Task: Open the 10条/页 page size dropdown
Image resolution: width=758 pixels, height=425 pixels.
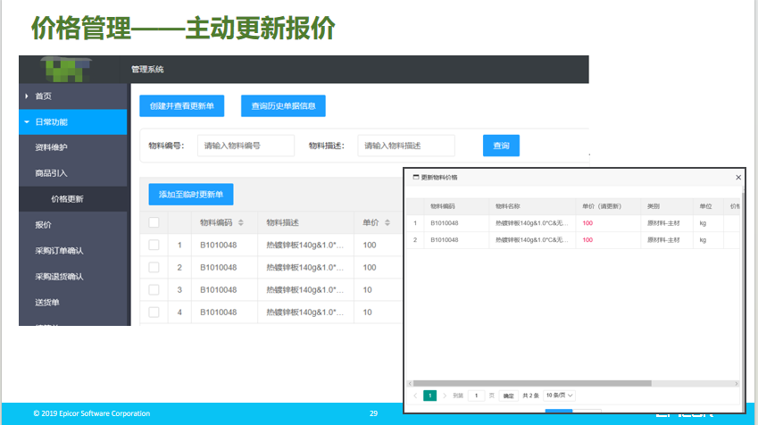Action: coord(560,395)
